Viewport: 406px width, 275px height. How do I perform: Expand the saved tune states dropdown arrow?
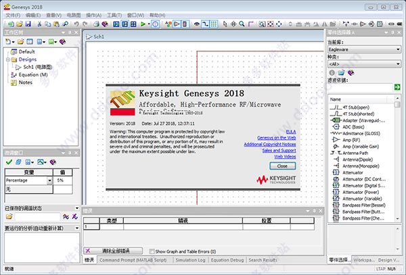(x=77, y=208)
